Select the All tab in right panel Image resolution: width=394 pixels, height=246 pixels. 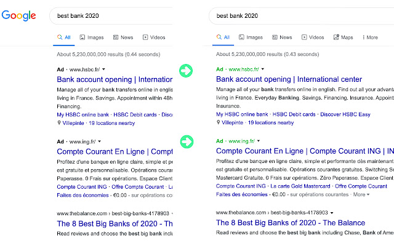click(222, 38)
